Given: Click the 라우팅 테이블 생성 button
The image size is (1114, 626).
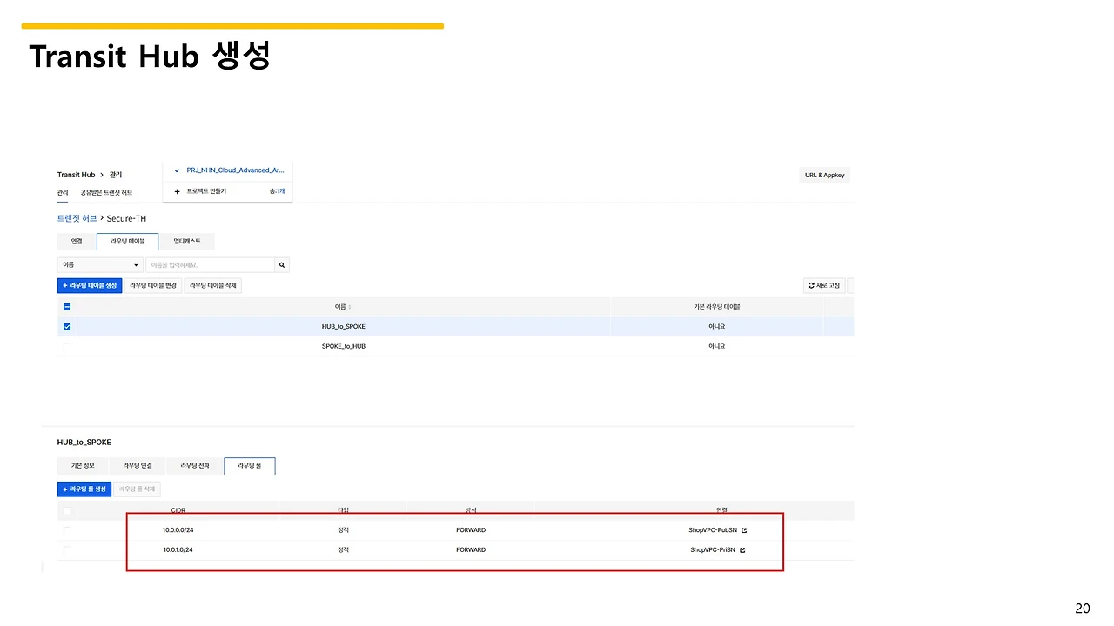Looking at the screenshot, I should [90, 285].
